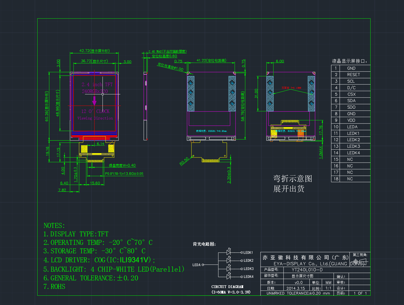Click the '240RGBx320' resolution text
Screen dimensions: 404x305
(95, 91)
